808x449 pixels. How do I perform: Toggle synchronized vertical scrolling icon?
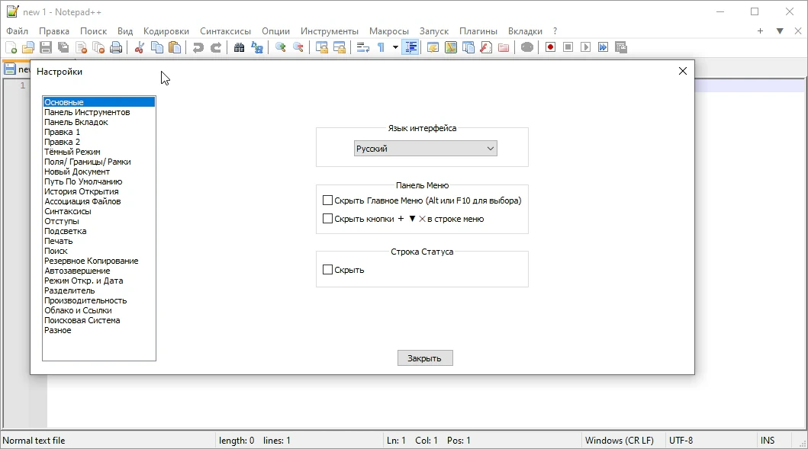(x=321, y=47)
